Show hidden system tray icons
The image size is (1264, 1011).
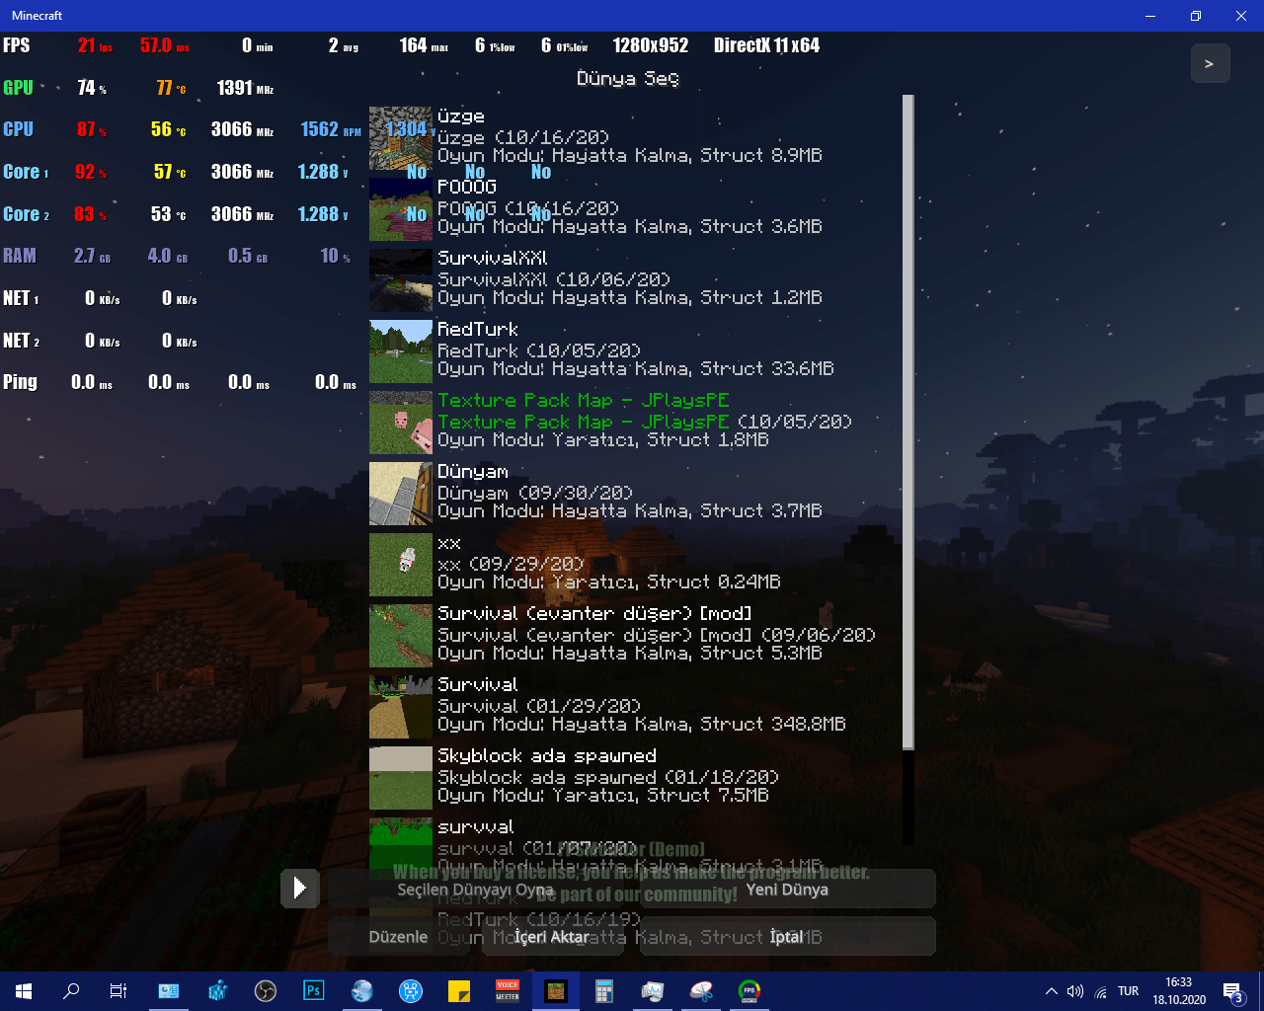coord(1052,991)
